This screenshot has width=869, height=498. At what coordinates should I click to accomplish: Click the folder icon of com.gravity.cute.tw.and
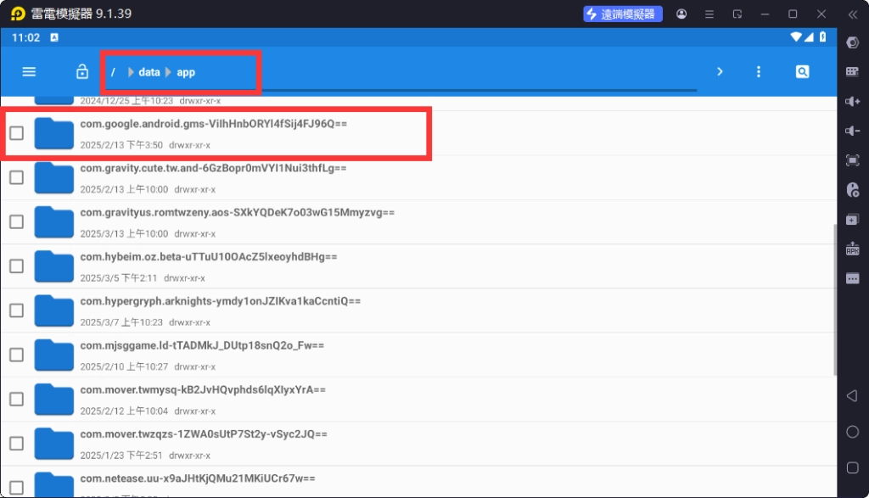(x=53, y=177)
